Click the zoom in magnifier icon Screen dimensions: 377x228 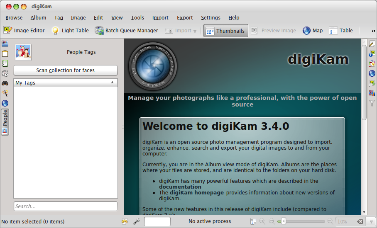(330, 221)
